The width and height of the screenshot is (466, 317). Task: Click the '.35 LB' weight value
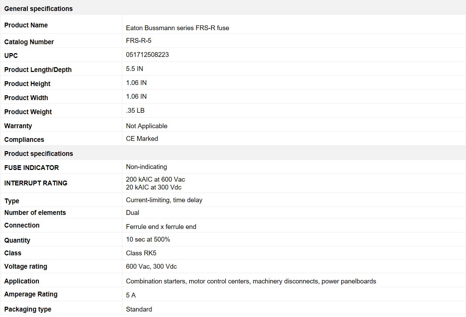click(135, 110)
